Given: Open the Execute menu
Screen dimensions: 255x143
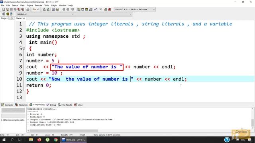Looking at the screenshot, I should click(x=39, y=6).
